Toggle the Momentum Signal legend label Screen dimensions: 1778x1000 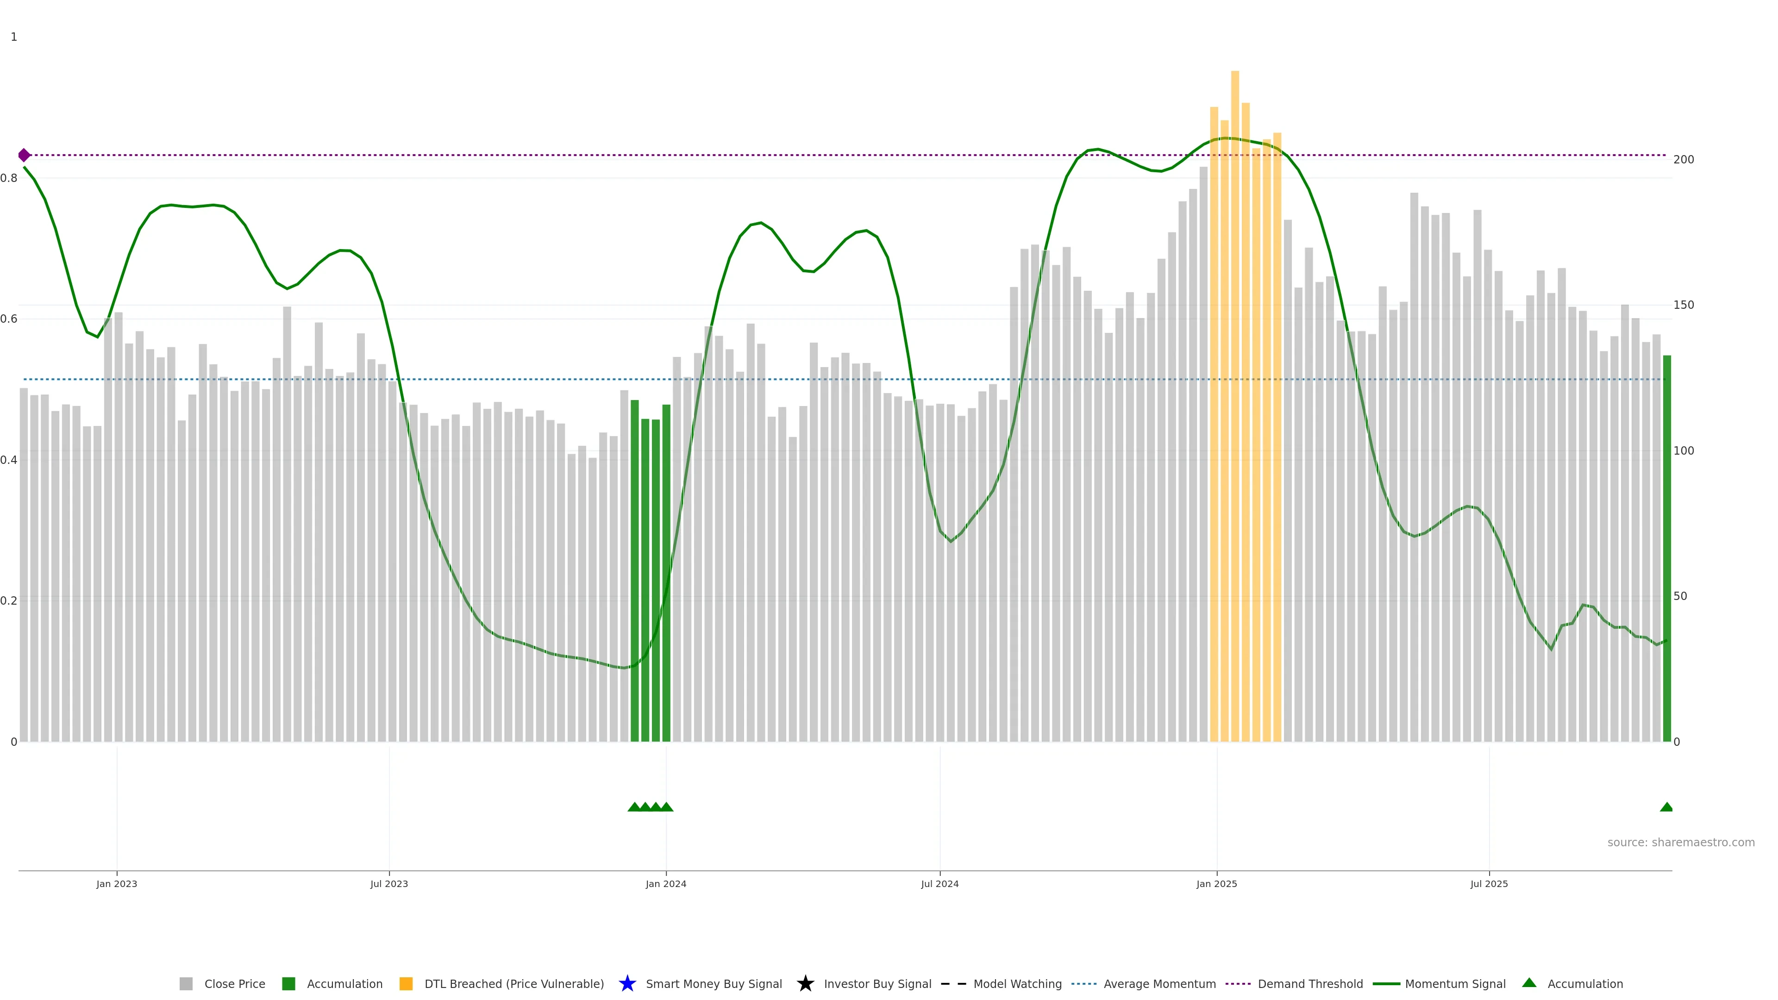pos(1455,983)
